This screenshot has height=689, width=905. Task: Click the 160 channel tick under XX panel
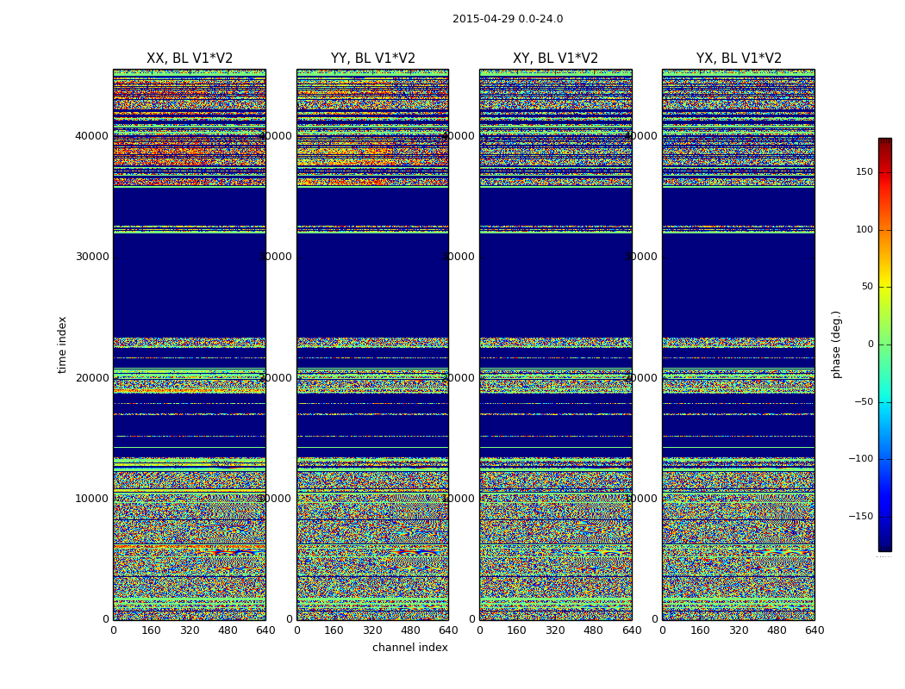pos(151,630)
